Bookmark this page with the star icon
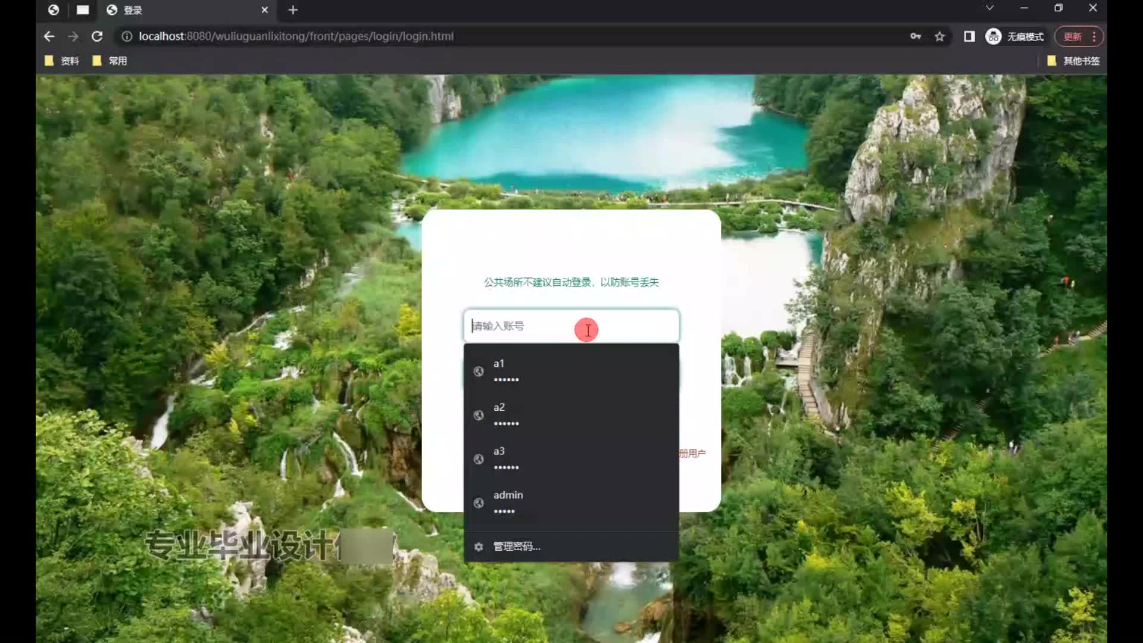Screen dimensions: 1143x643 click(939, 36)
